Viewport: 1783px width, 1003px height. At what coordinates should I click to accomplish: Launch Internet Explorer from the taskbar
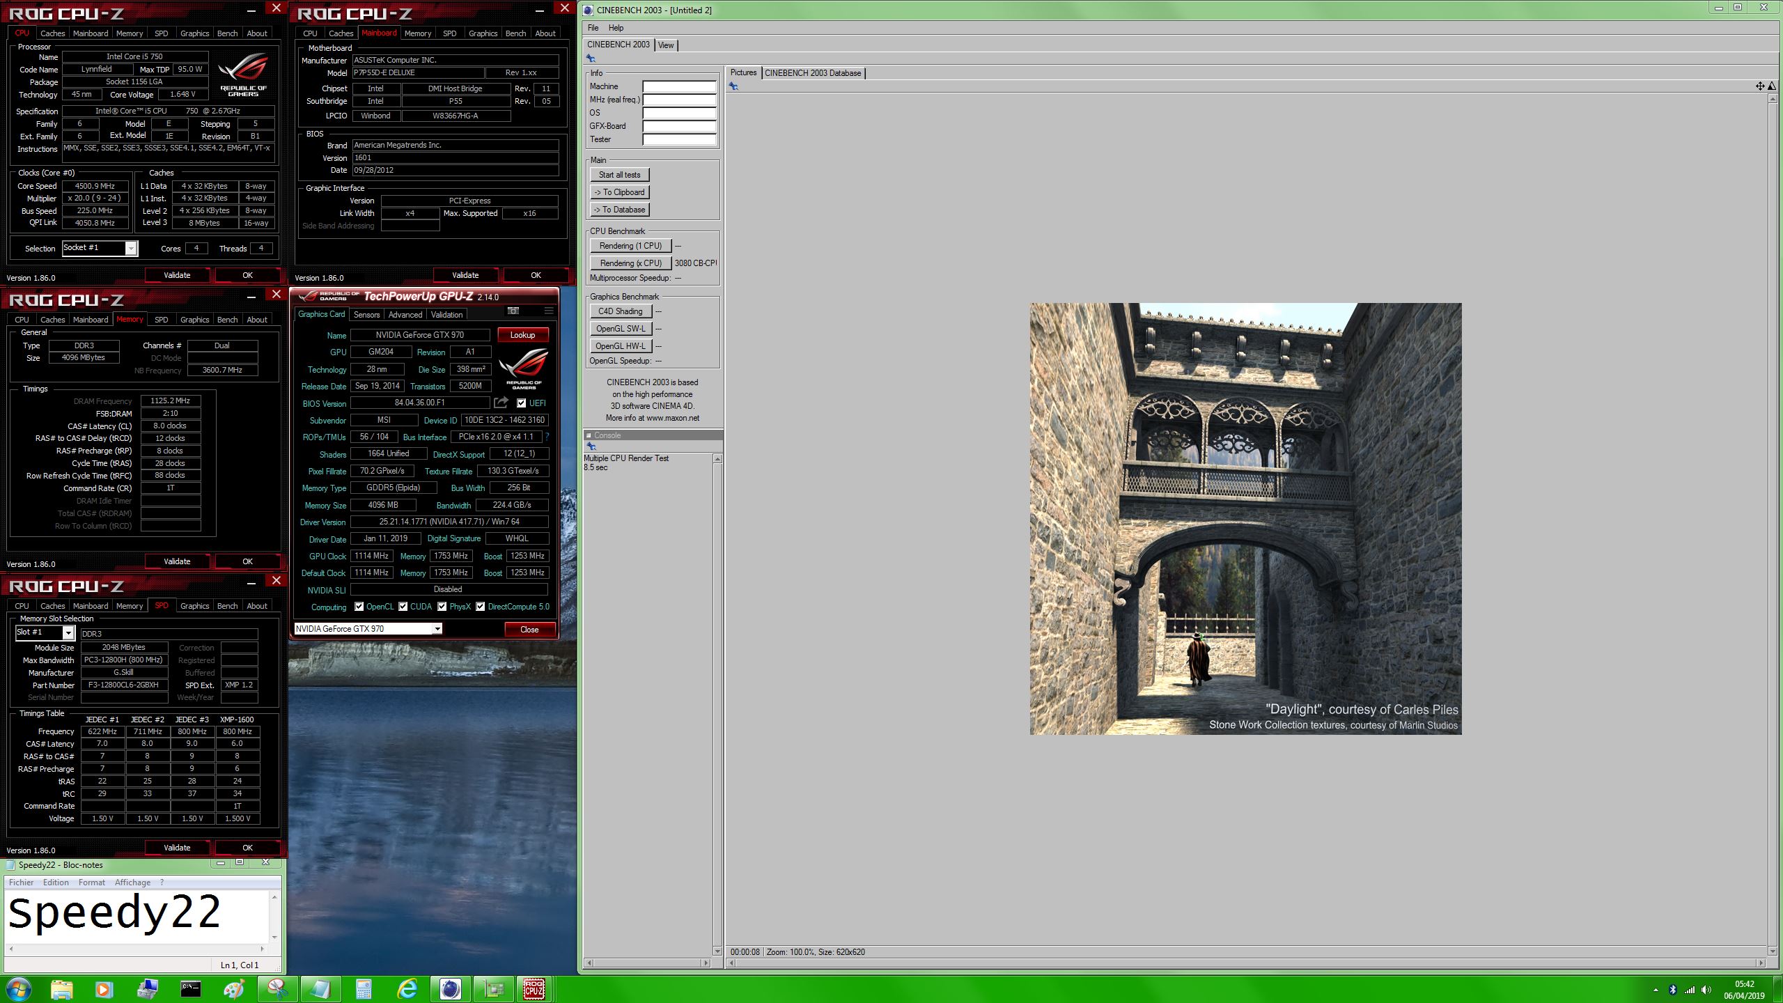click(x=407, y=989)
